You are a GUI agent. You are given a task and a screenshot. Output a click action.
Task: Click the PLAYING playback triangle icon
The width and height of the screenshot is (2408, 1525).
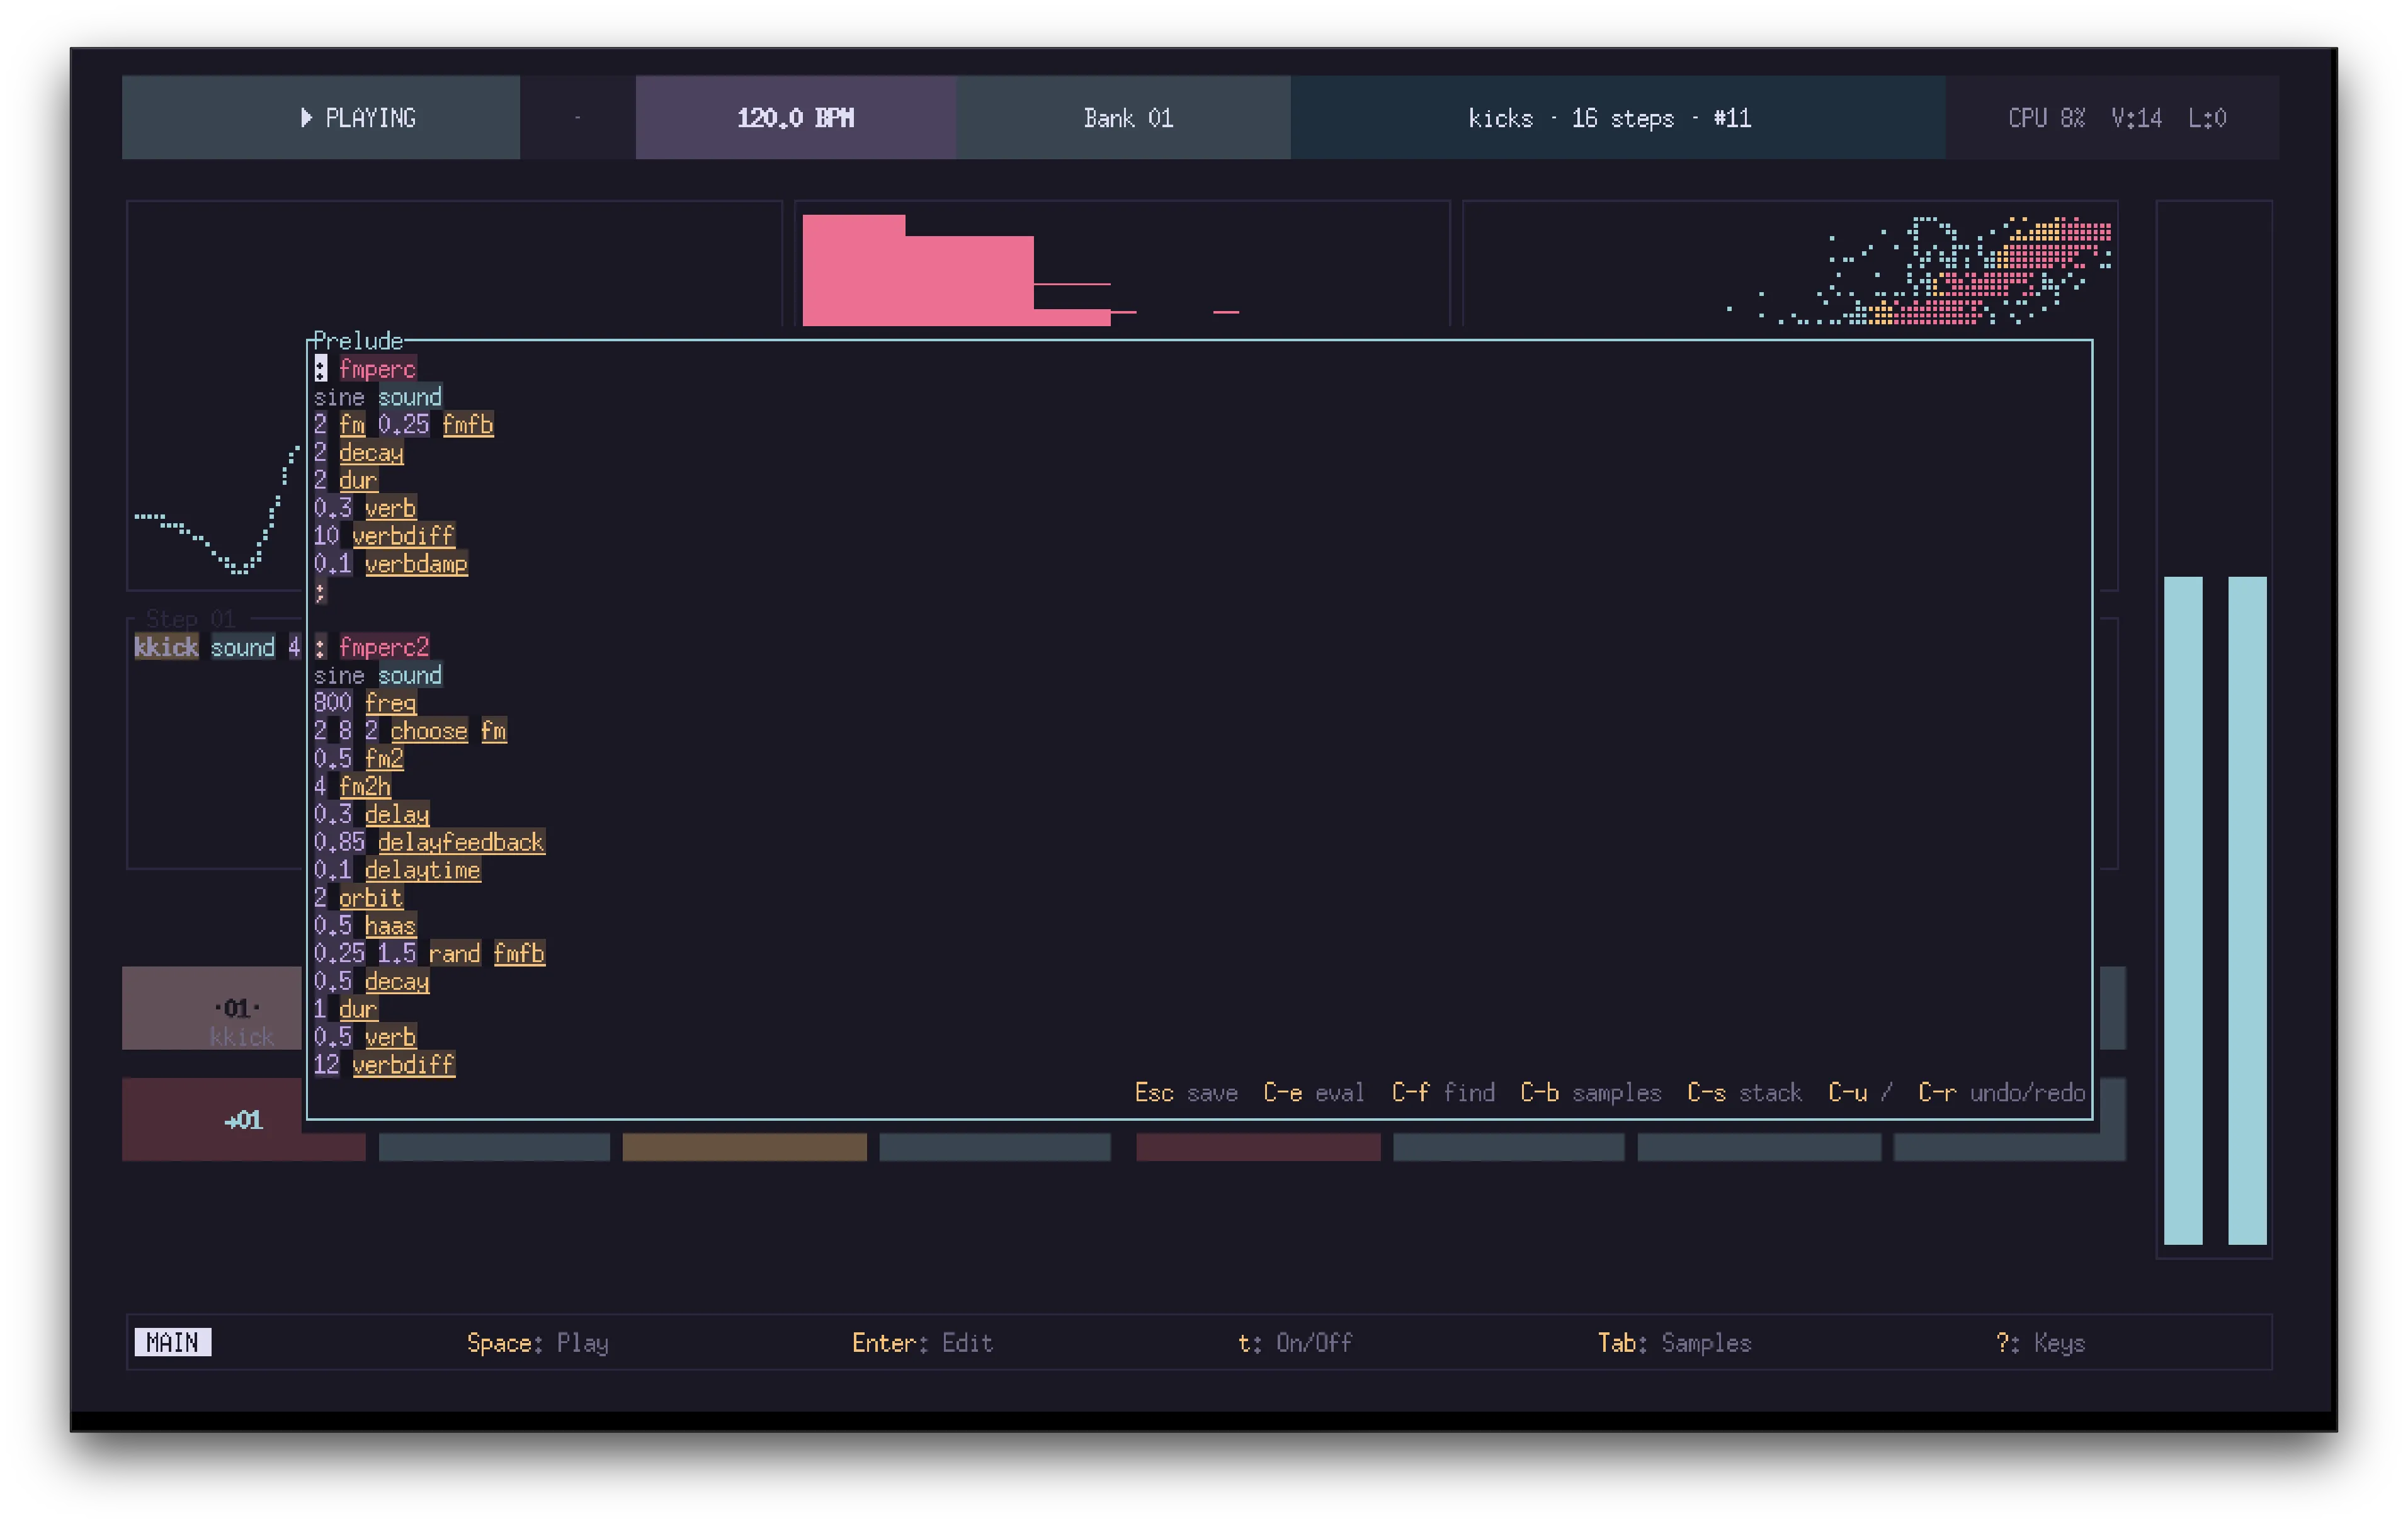(306, 118)
